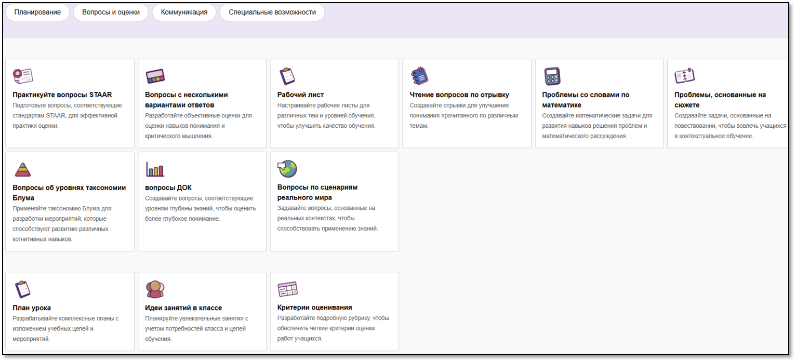Click the lesson plan clipboard icon

tap(23, 289)
